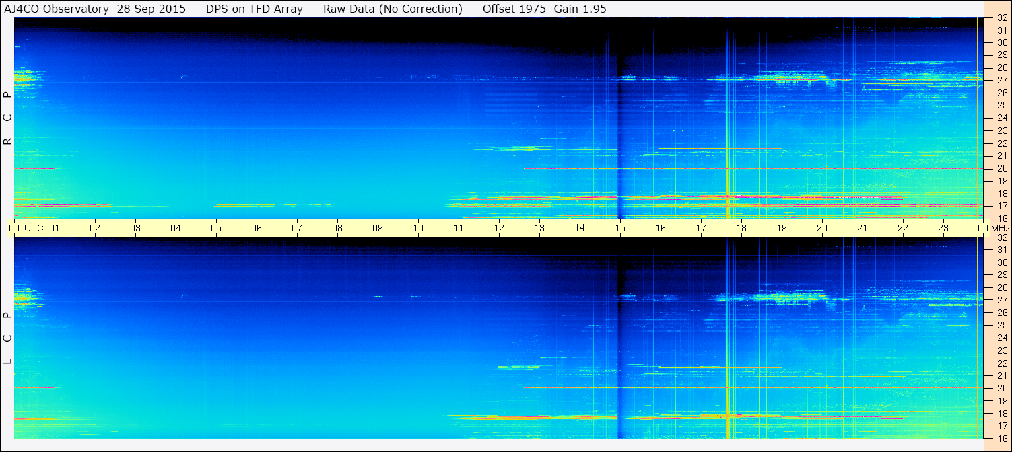Image resolution: width=1012 pixels, height=452 pixels.
Task: Click the 30 MHz label on RCP scale
Action: (1002, 42)
